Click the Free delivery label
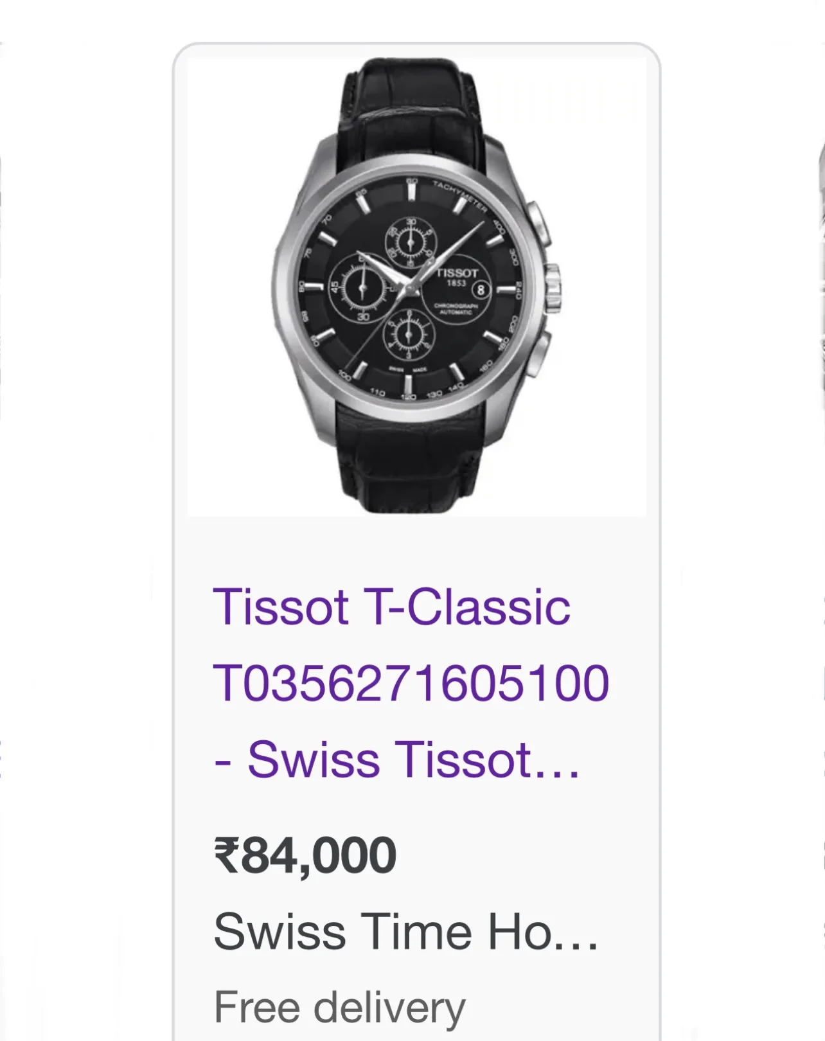 (x=339, y=1007)
